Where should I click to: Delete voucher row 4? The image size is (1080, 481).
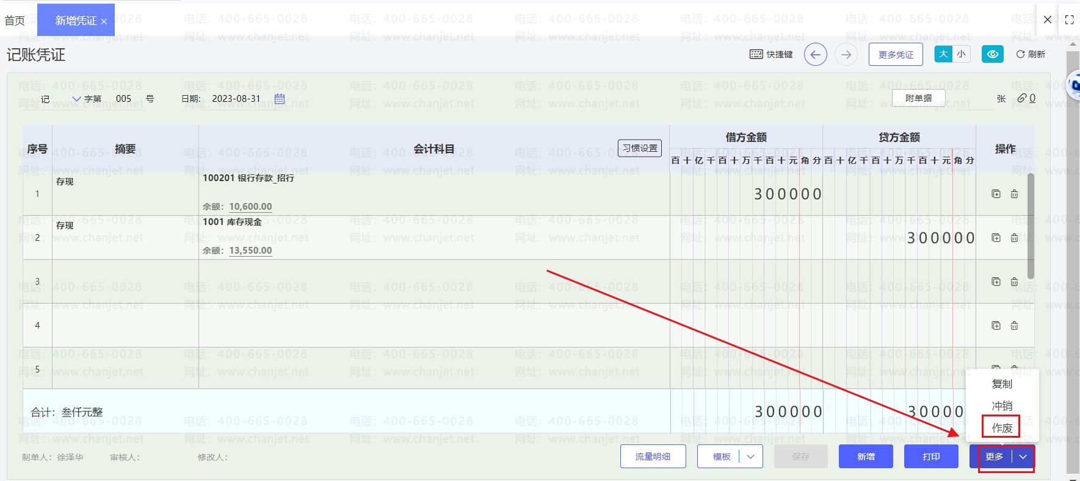click(1014, 326)
